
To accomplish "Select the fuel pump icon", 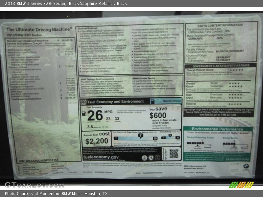I will [84, 114].
